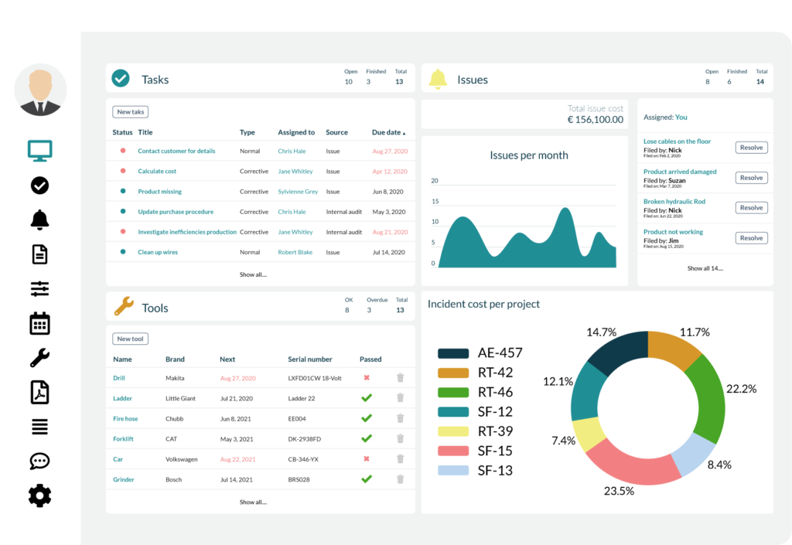This screenshot has width=792, height=545.
Task: Open the sidebar list lines menu
Action: click(40, 427)
